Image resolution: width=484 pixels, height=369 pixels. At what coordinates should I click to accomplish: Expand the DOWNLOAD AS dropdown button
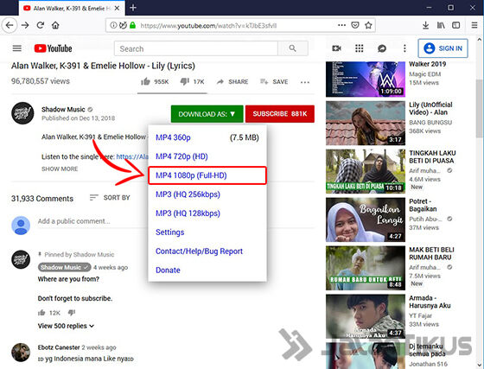pyautogui.click(x=207, y=114)
